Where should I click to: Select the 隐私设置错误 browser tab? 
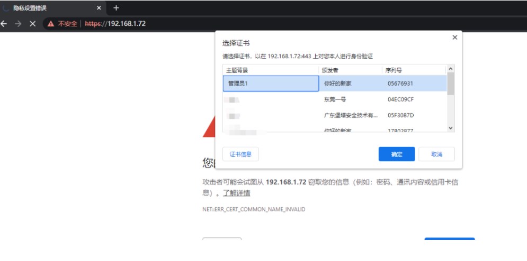click(48, 8)
